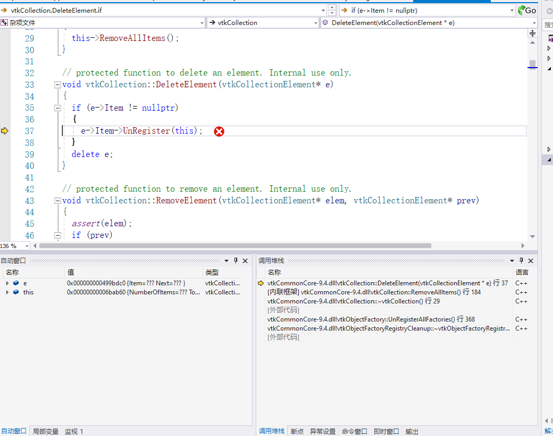The image size is (553, 436).
Task: Switch to the 局部变量 tab
Action: click(x=46, y=431)
